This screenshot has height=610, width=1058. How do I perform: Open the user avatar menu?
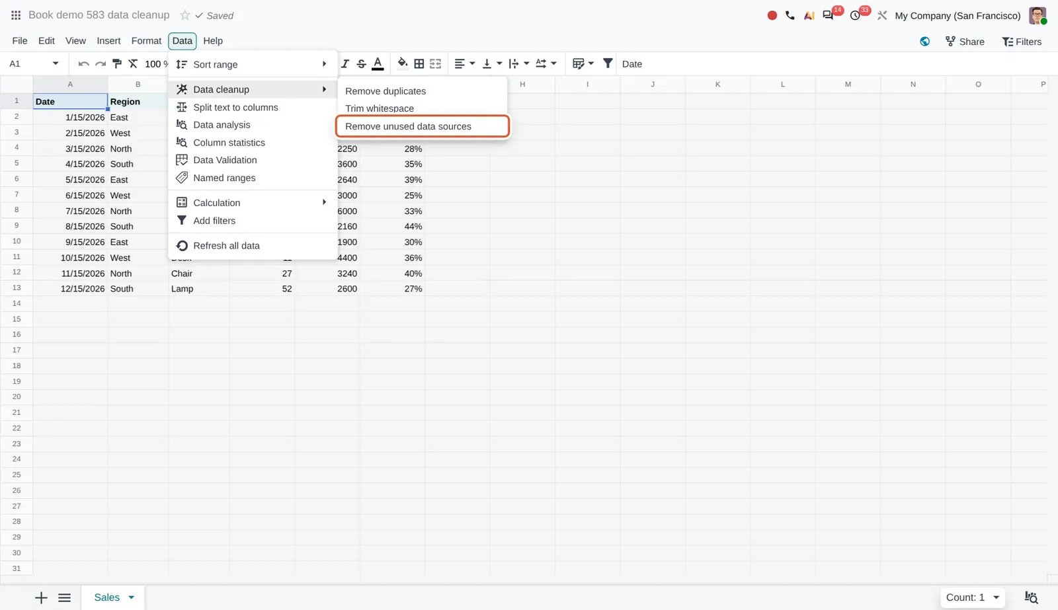[1038, 15]
